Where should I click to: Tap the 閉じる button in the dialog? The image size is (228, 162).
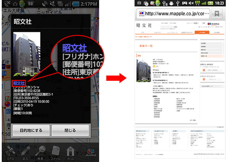coord(70,130)
